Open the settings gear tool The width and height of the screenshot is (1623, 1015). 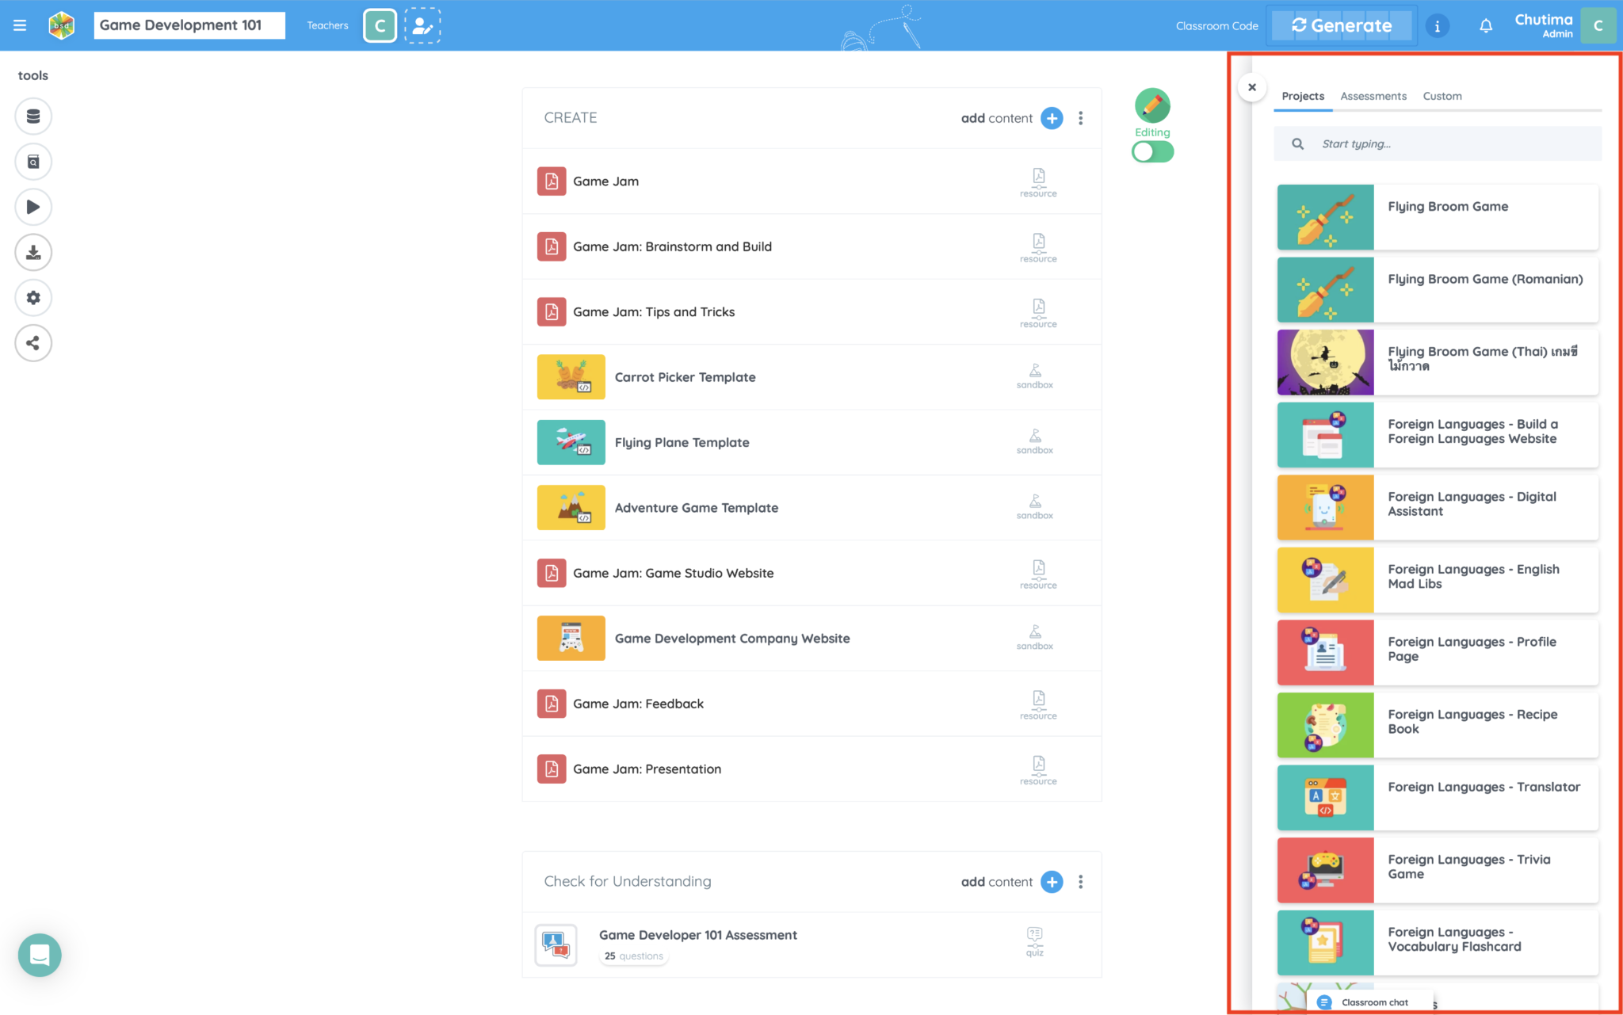coord(32,297)
